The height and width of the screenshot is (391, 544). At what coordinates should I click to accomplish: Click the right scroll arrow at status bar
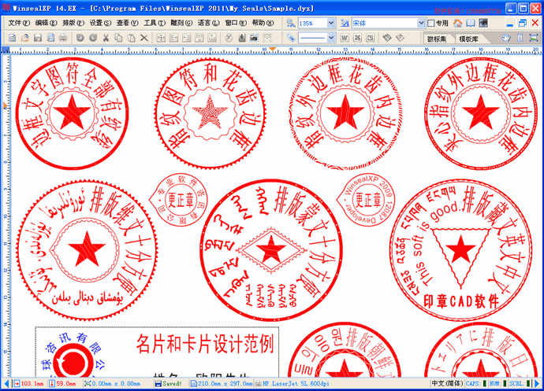538,383
